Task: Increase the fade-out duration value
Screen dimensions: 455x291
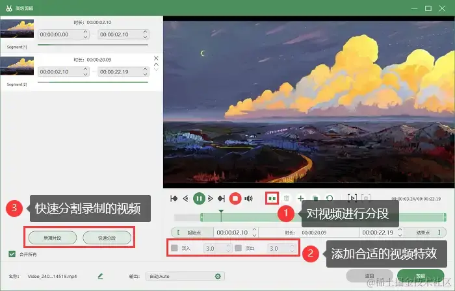Action: tap(292, 246)
